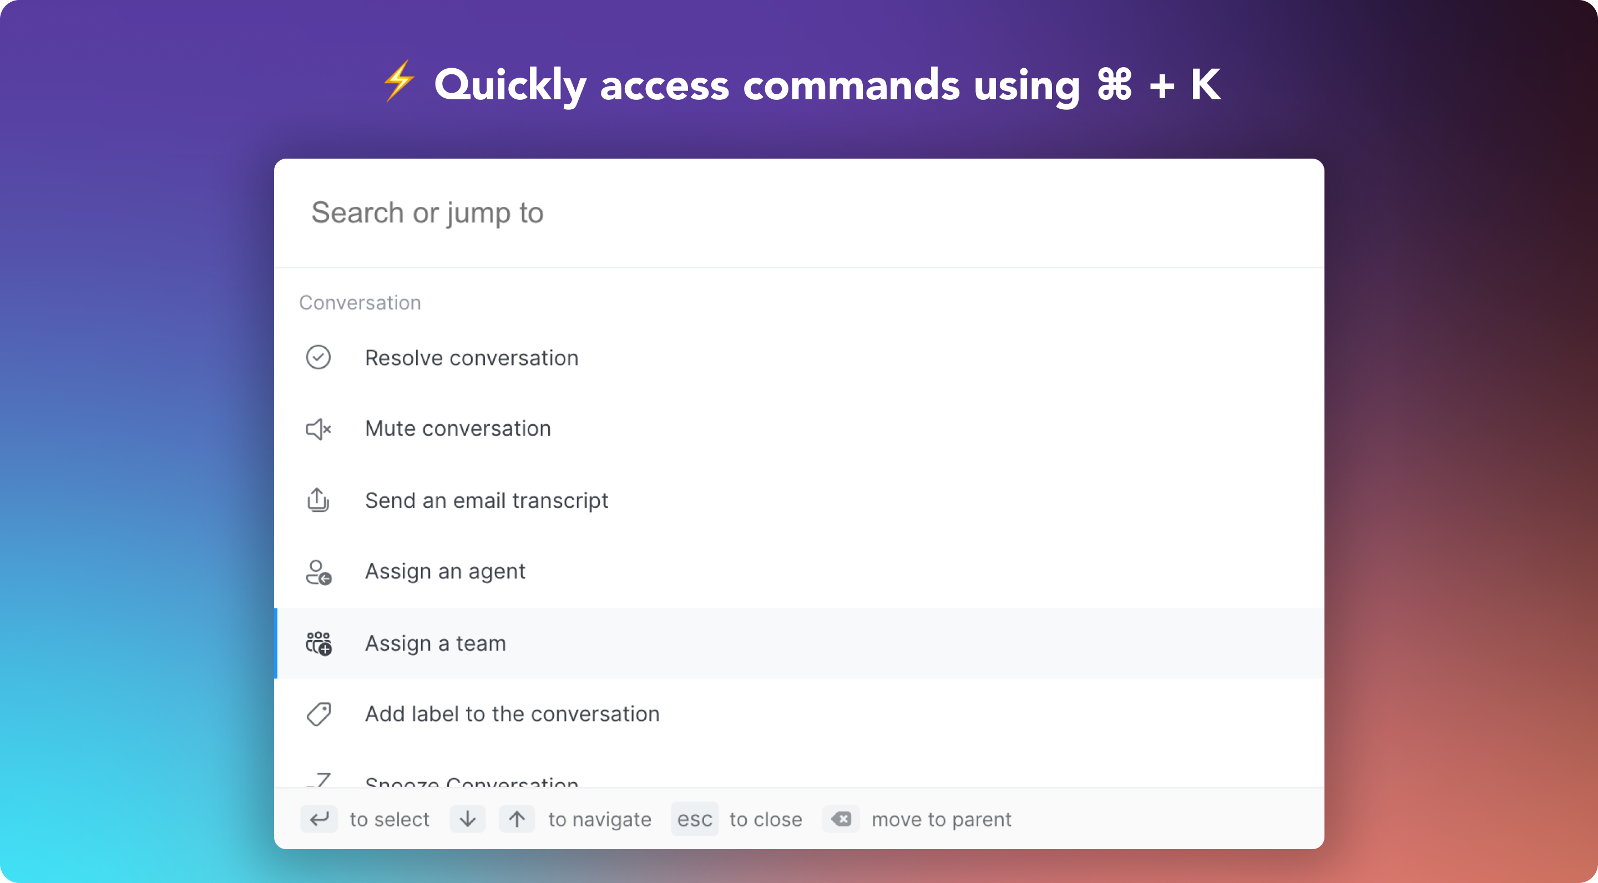Click the email transcript share icon
This screenshot has height=883, width=1598.
point(318,500)
